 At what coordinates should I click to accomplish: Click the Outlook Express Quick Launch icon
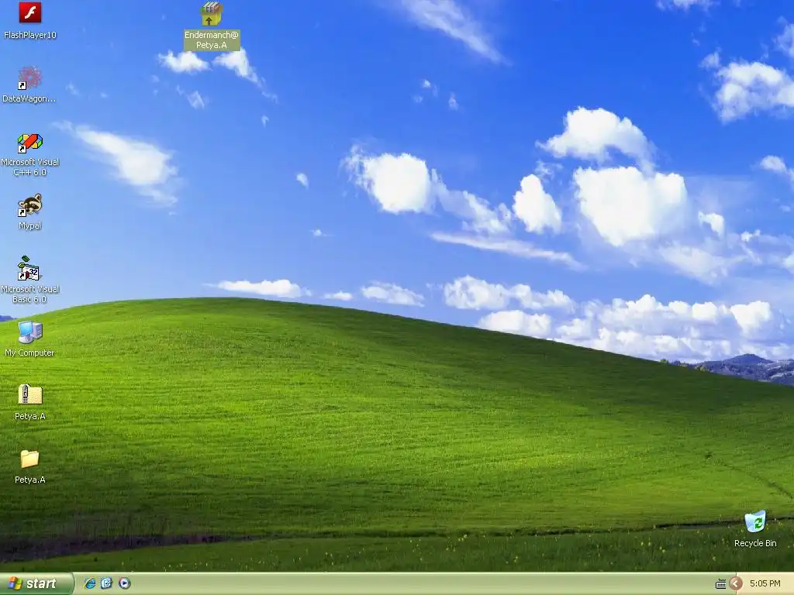(106, 583)
